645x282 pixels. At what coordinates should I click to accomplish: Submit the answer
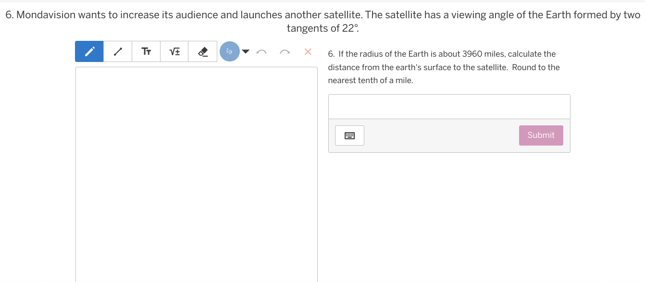[541, 135]
